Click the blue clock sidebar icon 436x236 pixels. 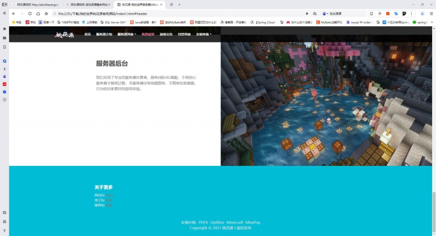click(x=4, y=92)
